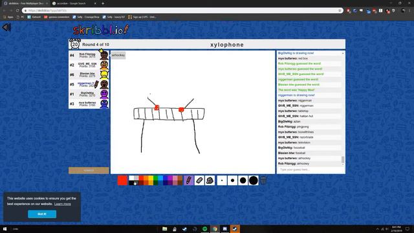The image size is (414, 233).
Task: Click the browser address bar
Action: (x=182, y=10)
